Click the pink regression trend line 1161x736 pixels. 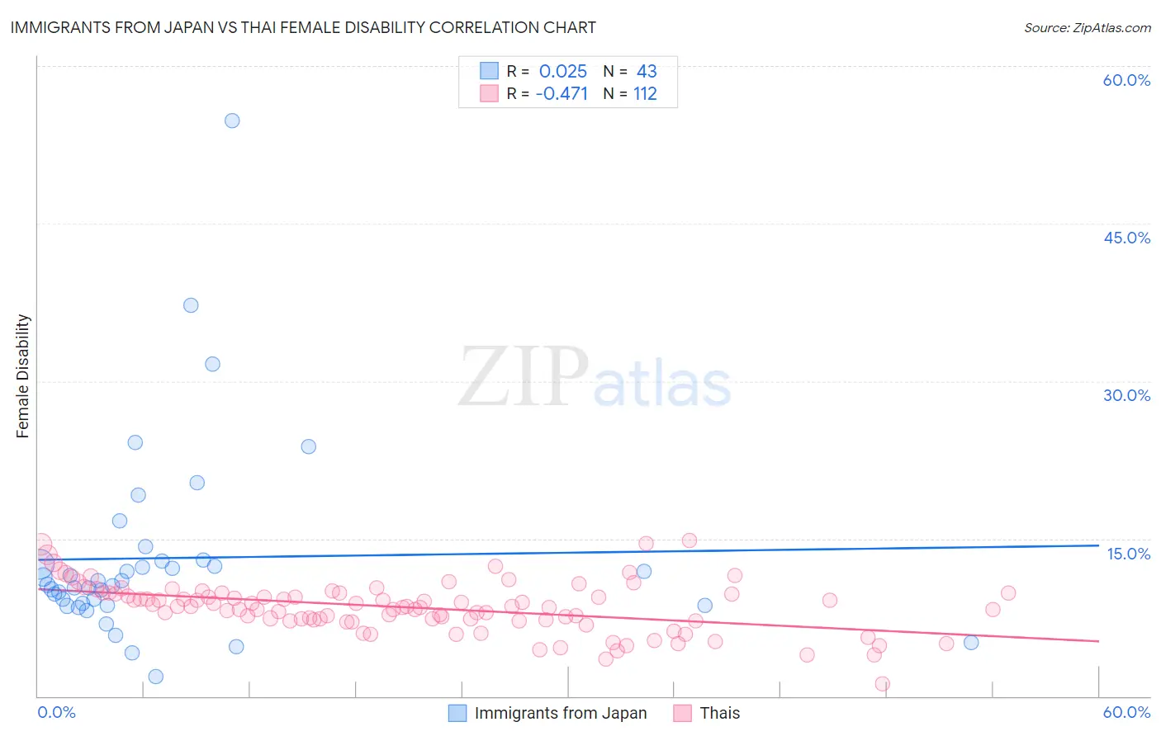567,614
